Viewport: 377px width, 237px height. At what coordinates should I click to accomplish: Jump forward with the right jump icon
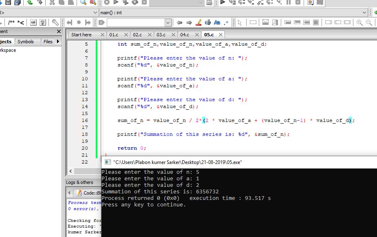click(88, 22)
